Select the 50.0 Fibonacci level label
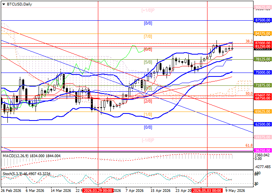 coord(249,94)
